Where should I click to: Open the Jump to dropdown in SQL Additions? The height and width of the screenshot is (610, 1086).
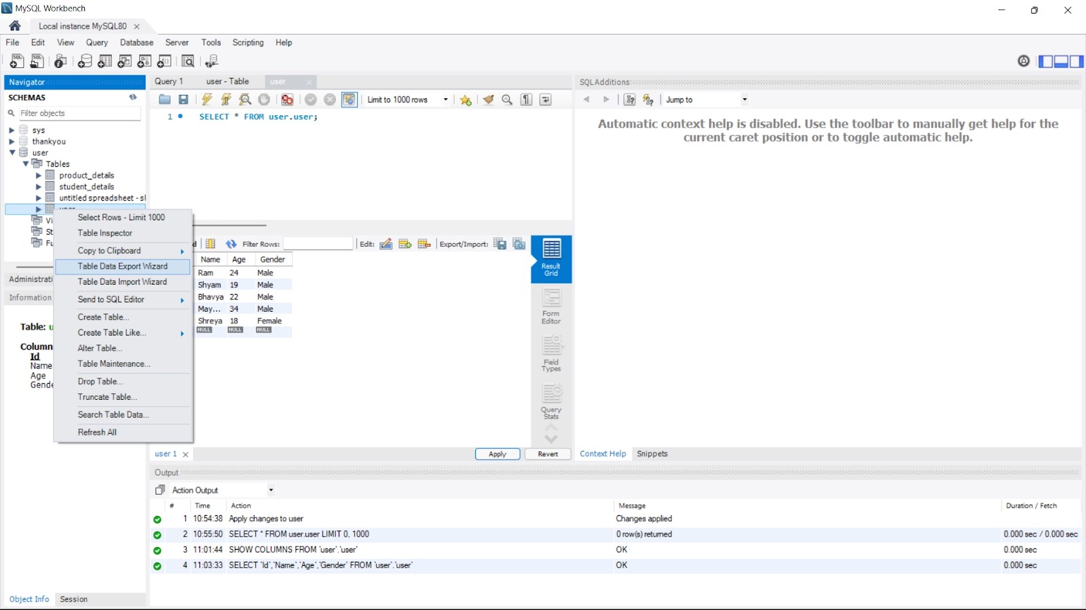[745, 100]
